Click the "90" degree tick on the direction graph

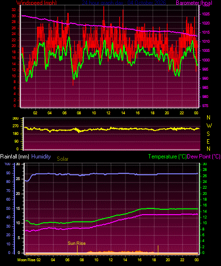click(16, 142)
